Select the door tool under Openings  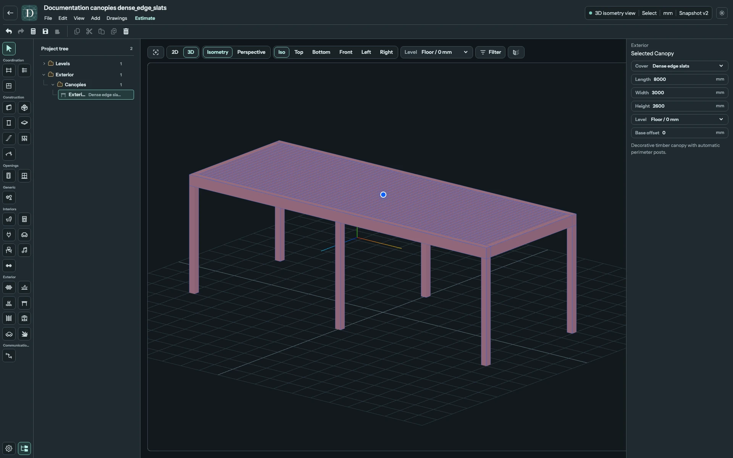pos(9,176)
